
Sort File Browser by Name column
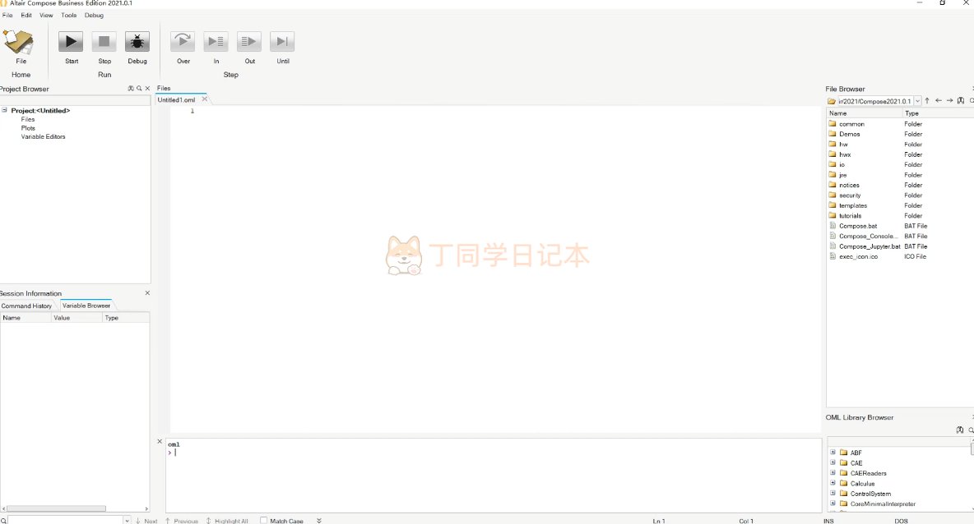[x=864, y=113]
